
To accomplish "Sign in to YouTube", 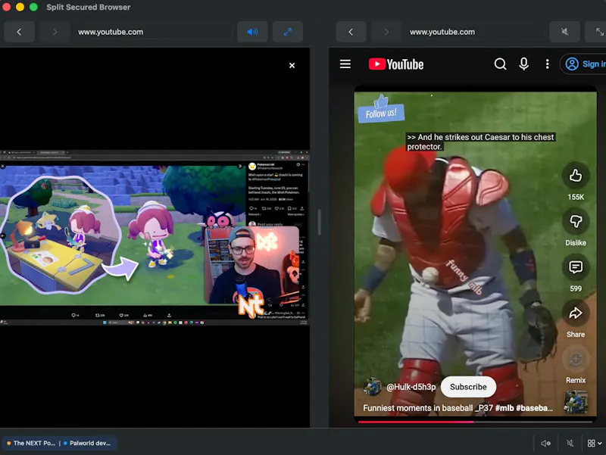I will (583, 64).
